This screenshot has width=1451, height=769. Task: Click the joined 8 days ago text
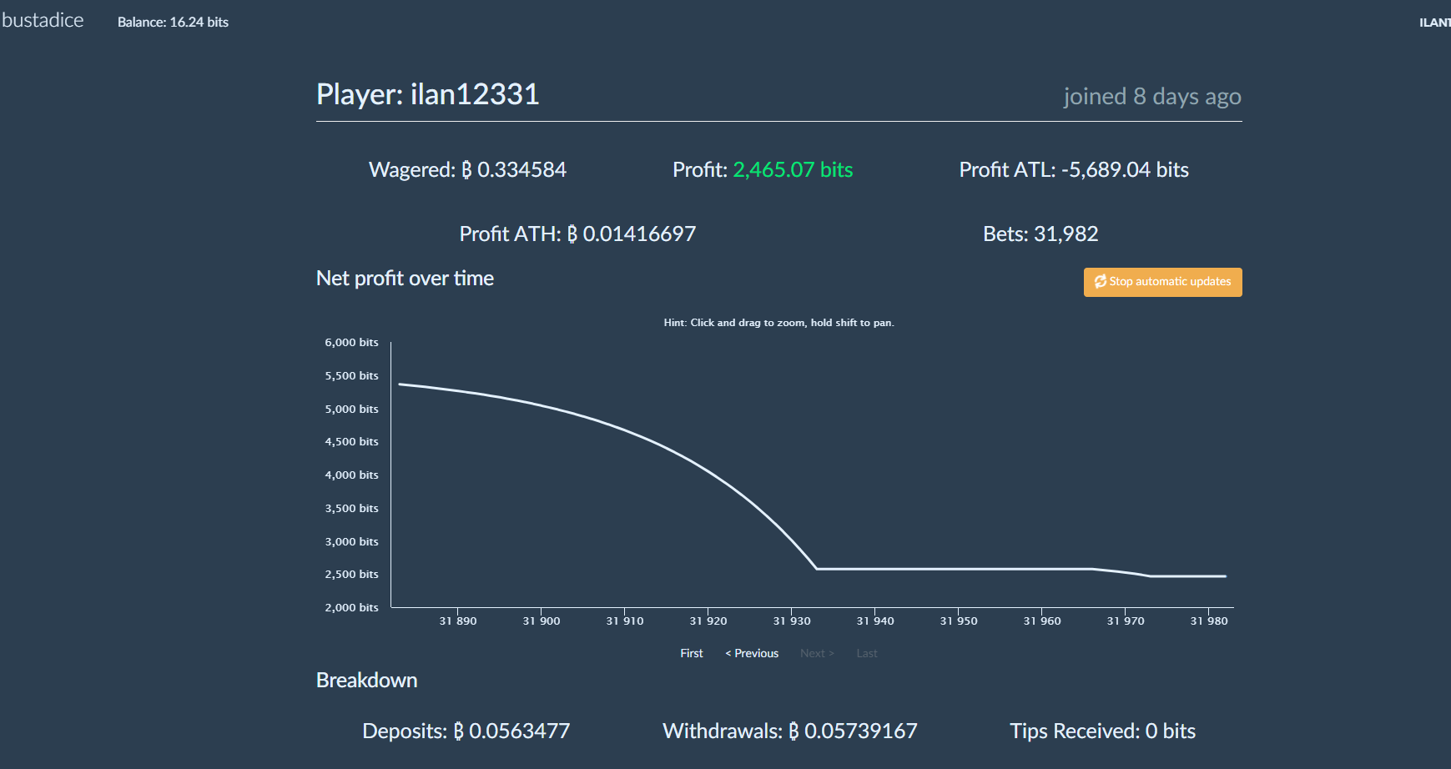[x=1152, y=97]
